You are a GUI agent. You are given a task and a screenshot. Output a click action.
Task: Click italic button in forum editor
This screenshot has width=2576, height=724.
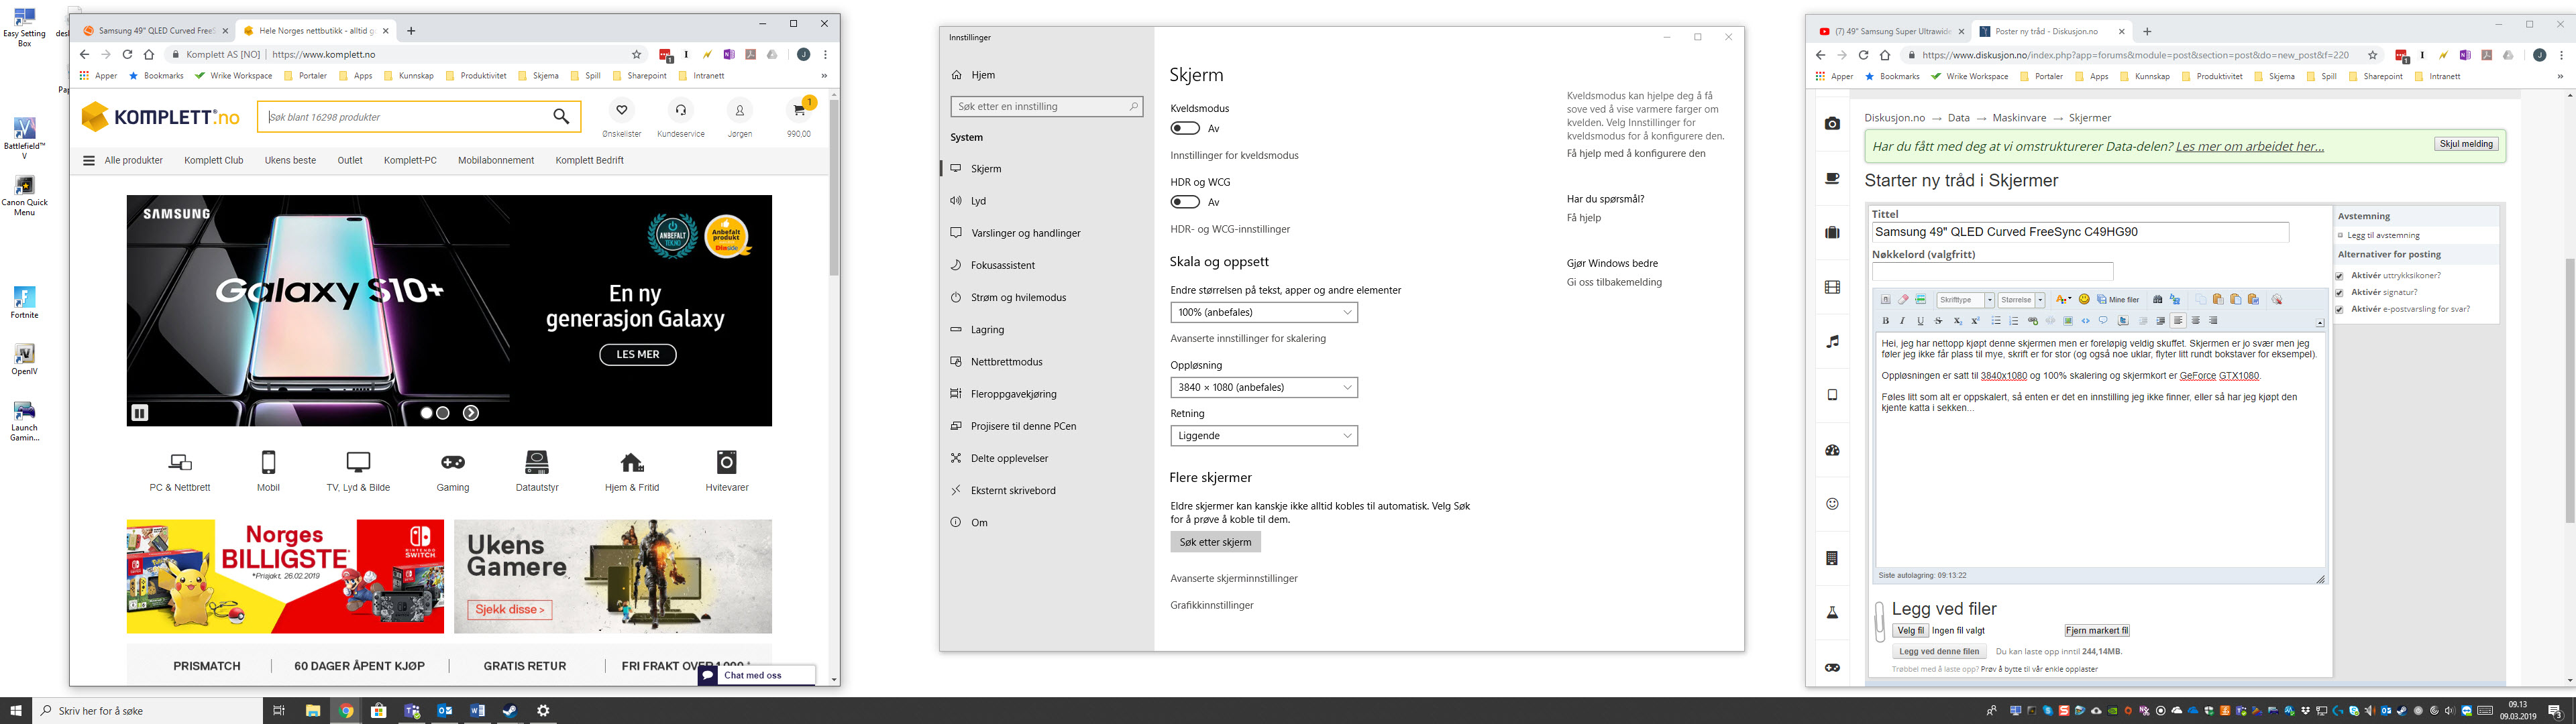(x=1903, y=321)
